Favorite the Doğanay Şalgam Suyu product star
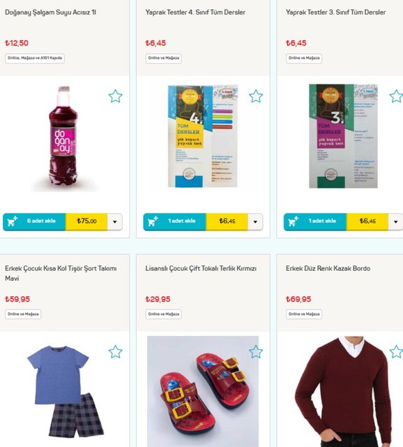The width and height of the screenshot is (403, 447). click(115, 96)
